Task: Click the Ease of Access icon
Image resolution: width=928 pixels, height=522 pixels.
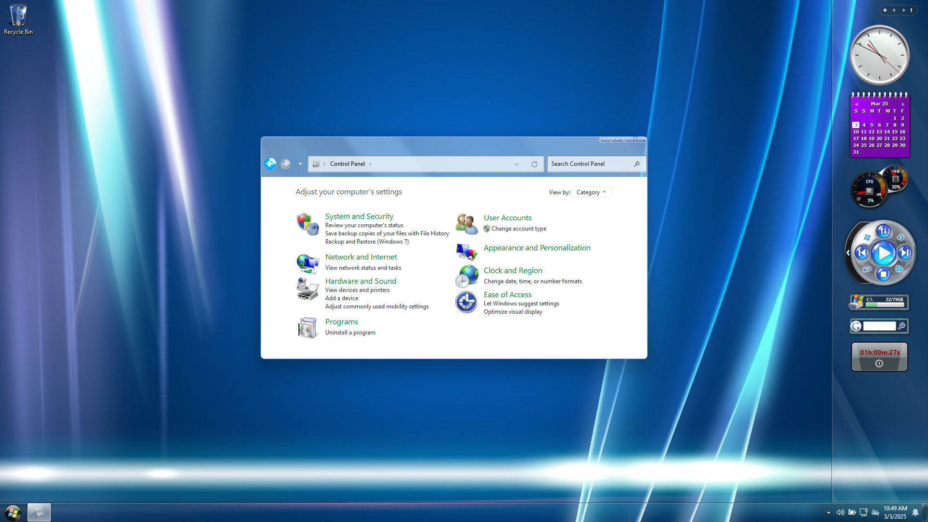Action: click(466, 303)
